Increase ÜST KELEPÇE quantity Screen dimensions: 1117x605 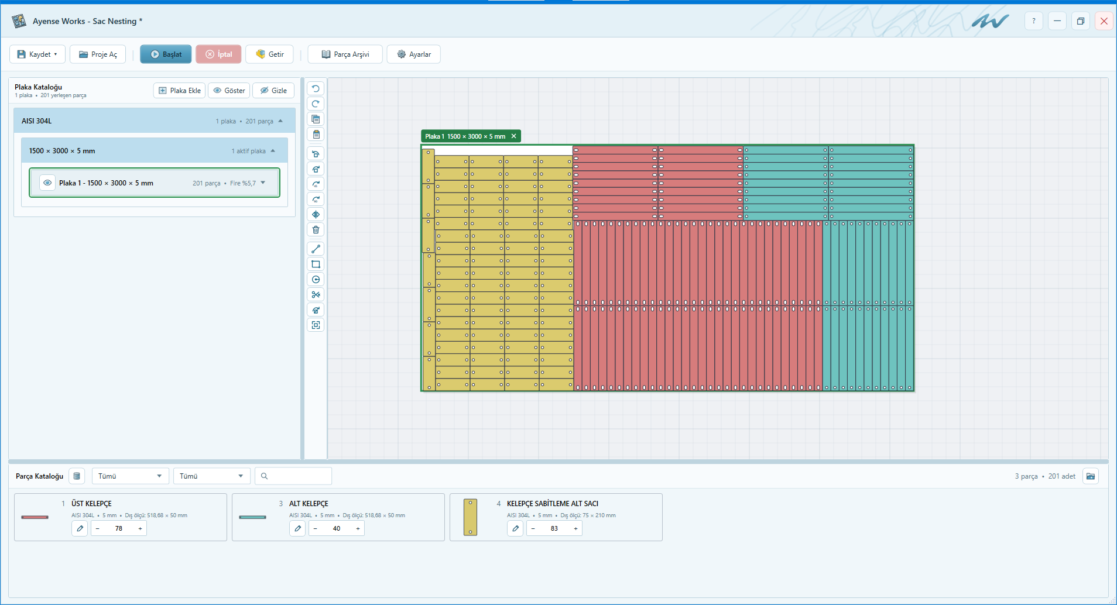[x=140, y=528]
